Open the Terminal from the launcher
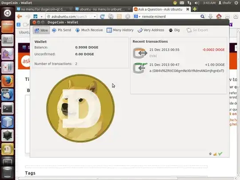The height and width of the screenshot is (180, 240). (x=8, y=108)
